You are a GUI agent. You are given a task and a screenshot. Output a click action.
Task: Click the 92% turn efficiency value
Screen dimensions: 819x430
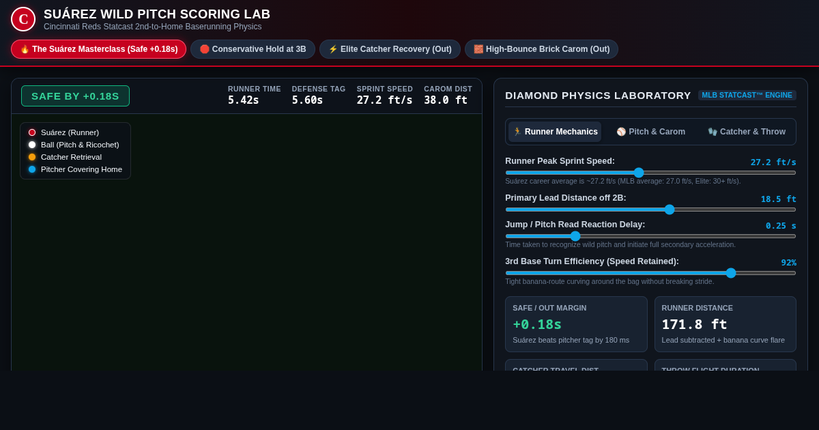788,263
